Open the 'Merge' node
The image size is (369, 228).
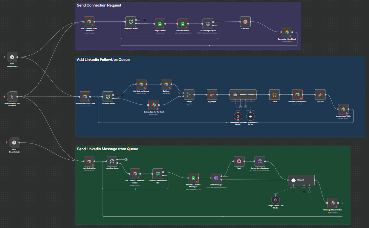pos(189,95)
